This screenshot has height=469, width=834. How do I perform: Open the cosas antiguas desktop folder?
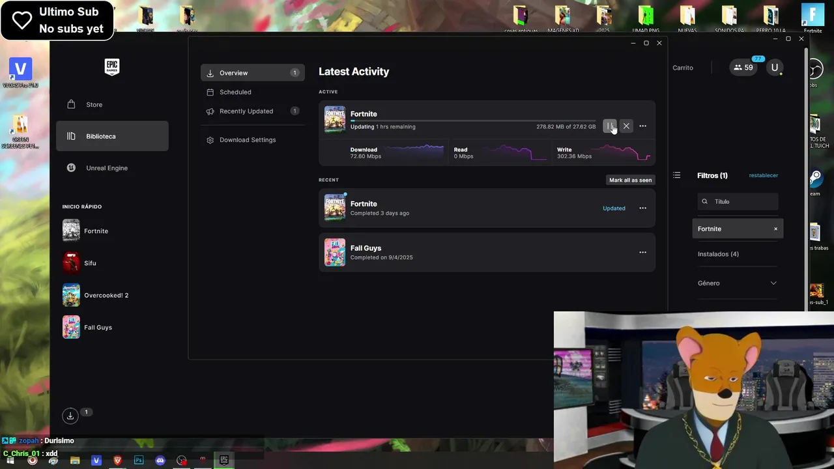tap(521, 19)
